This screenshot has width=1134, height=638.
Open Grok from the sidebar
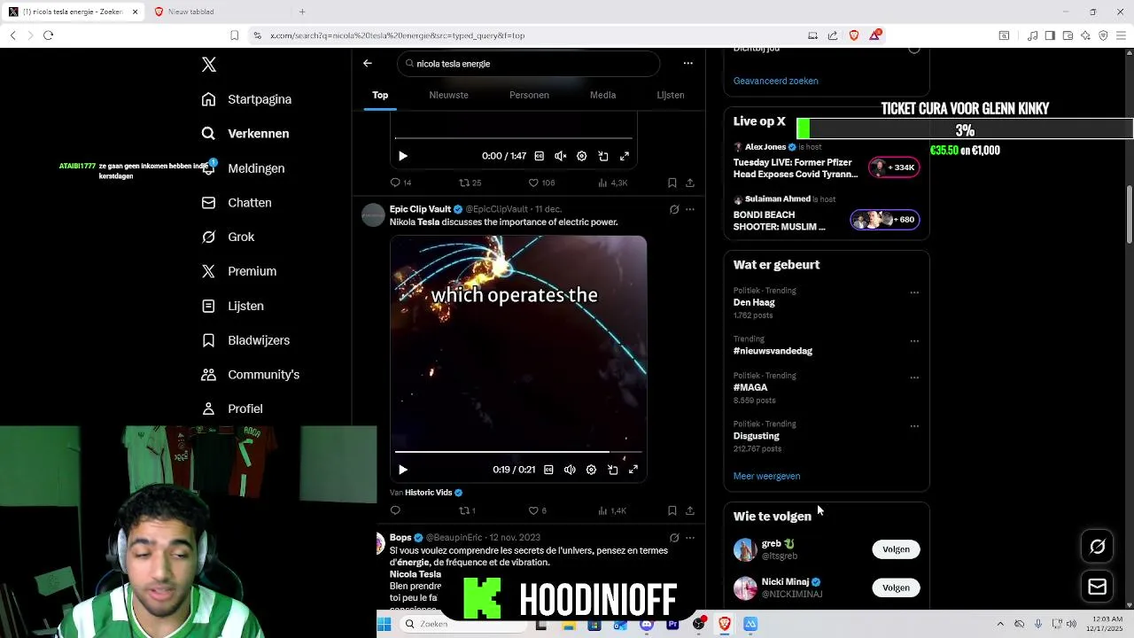click(228, 237)
